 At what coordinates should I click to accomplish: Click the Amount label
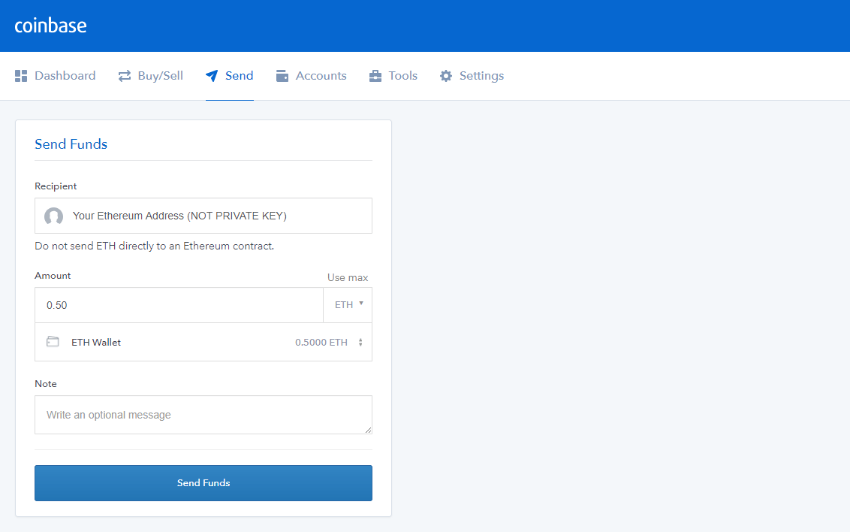pyautogui.click(x=53, y=276)
